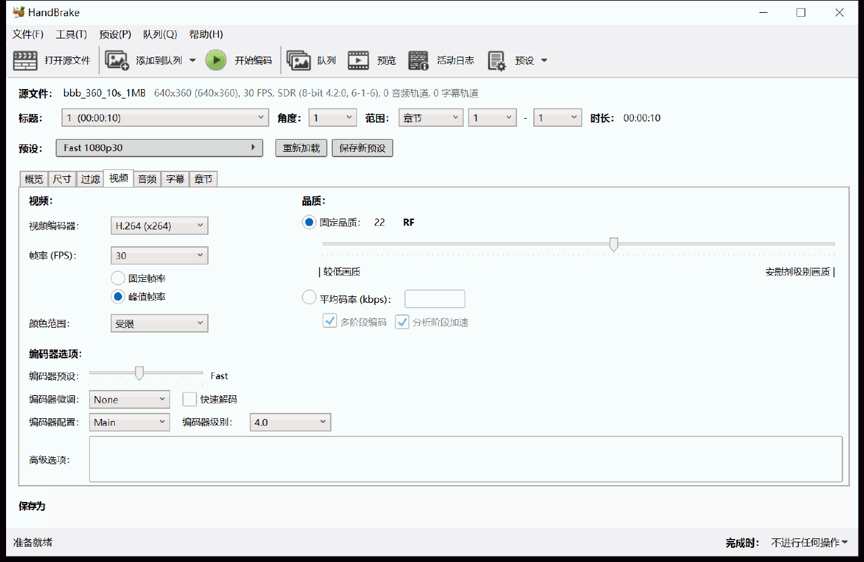Open the range type chapters dropdown
The image size is (864, 562).
tap(431, 118)
